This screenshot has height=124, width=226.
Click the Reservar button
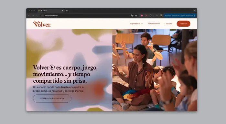[183, 24]
